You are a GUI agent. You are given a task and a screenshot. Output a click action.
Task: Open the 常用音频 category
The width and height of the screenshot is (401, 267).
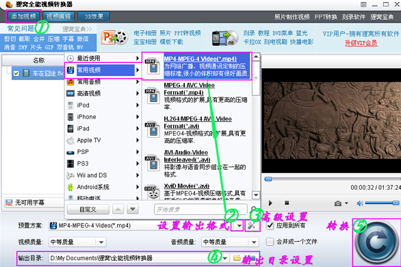[103, 82]
